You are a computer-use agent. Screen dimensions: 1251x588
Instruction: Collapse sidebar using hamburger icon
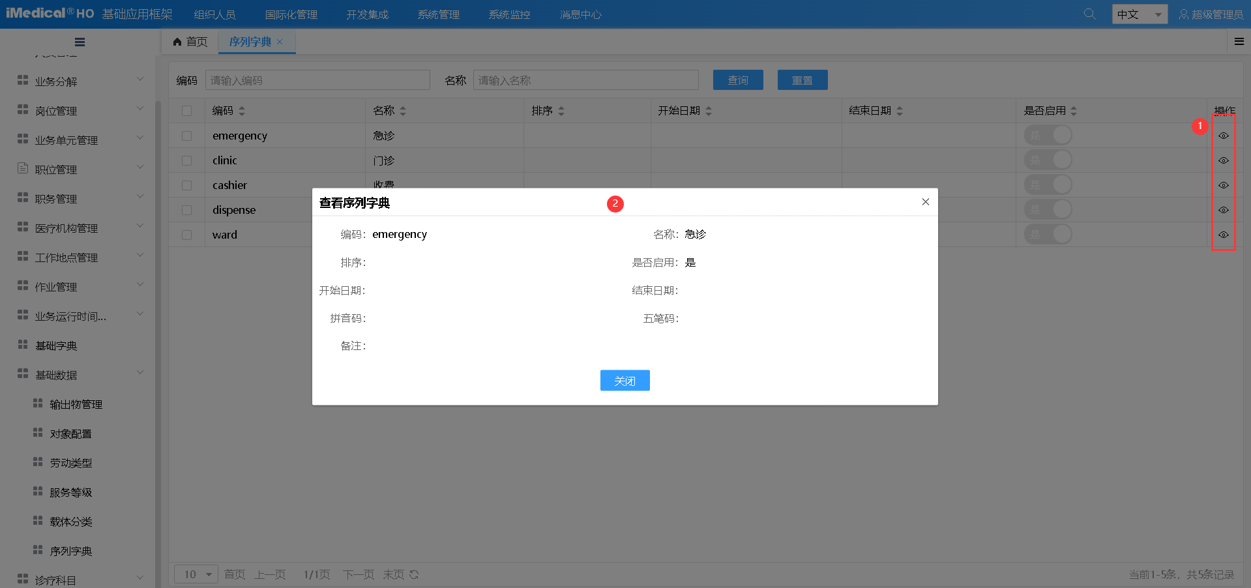[80, 42]
